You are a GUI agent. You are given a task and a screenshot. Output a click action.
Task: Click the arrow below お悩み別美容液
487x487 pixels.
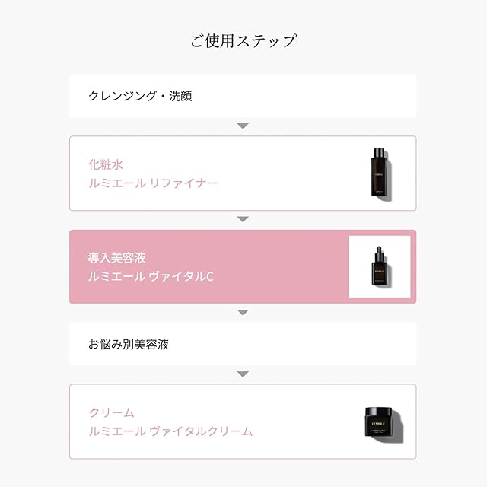(x=243, y=374)
